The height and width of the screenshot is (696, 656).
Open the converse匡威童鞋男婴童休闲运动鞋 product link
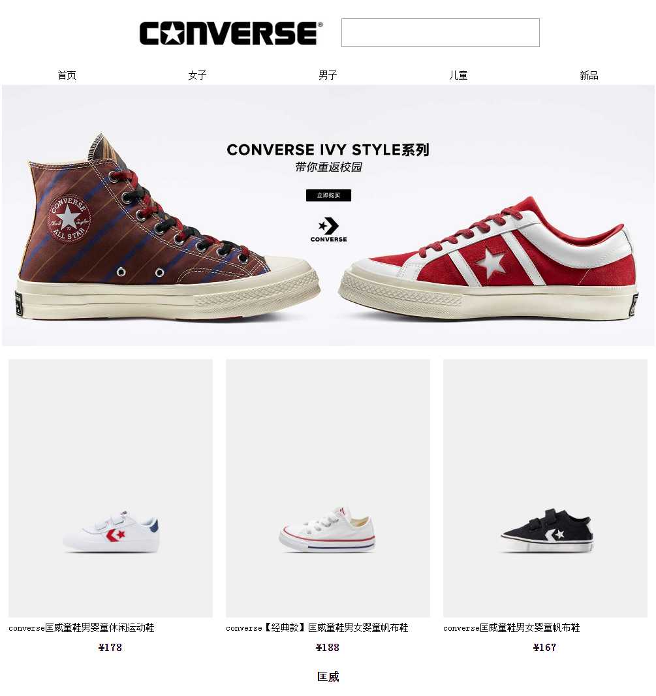(82, 627)
